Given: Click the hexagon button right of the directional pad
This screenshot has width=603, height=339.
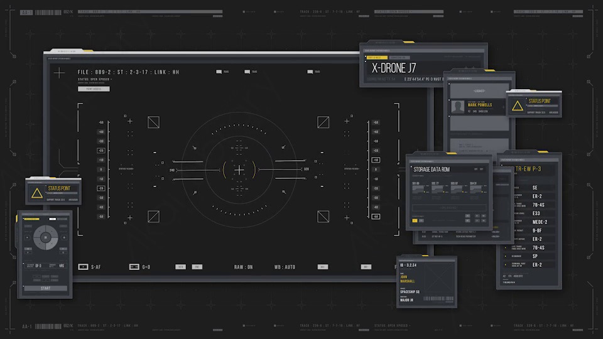Looking at the screenshot, I should coord(64,237).
